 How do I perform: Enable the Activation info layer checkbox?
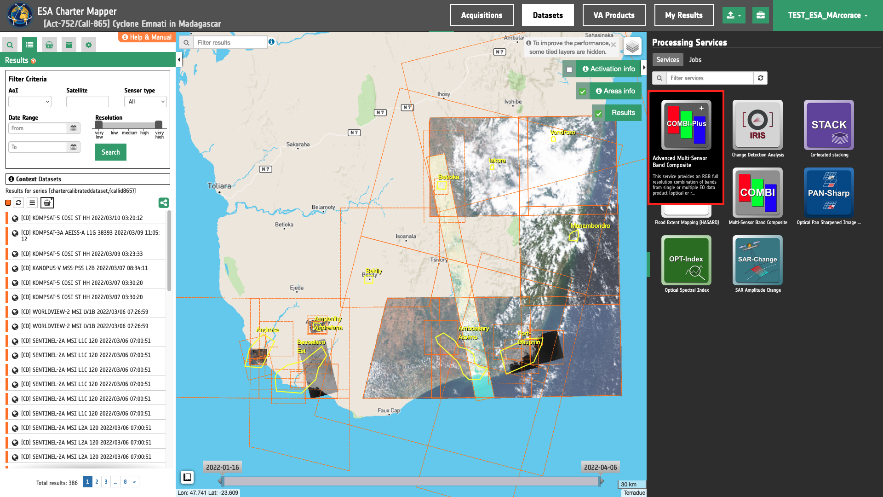coord(569,69)
